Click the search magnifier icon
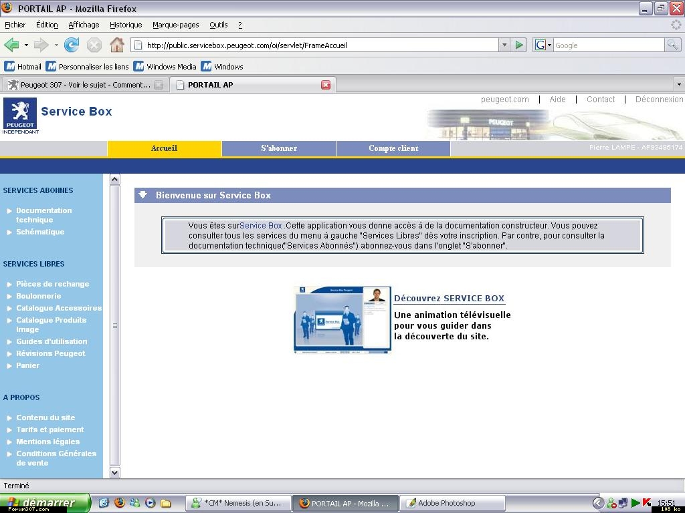The width and height of the screenshot is (685, 513). (672, 45)
